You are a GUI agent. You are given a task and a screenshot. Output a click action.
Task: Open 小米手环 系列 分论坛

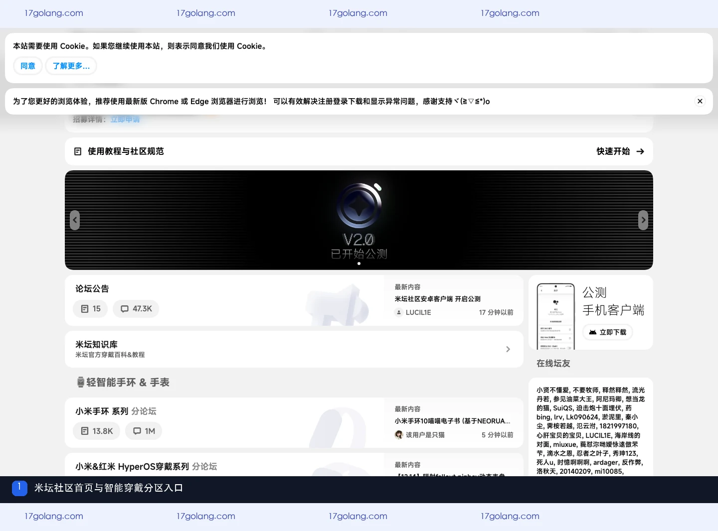pos(116,411)
